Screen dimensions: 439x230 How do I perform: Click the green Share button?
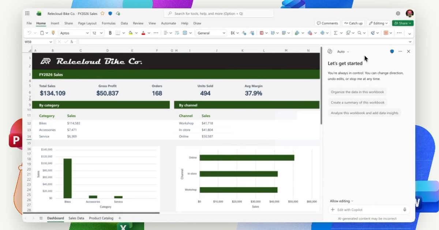403,23
